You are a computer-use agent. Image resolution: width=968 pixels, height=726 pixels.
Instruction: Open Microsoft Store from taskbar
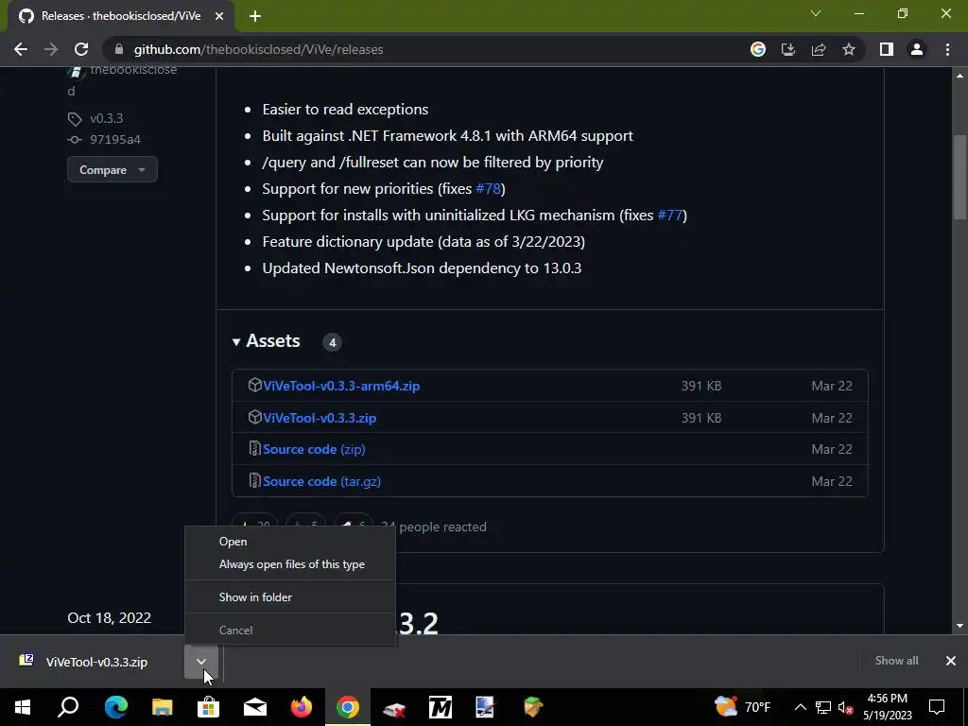tap(208, 707)
